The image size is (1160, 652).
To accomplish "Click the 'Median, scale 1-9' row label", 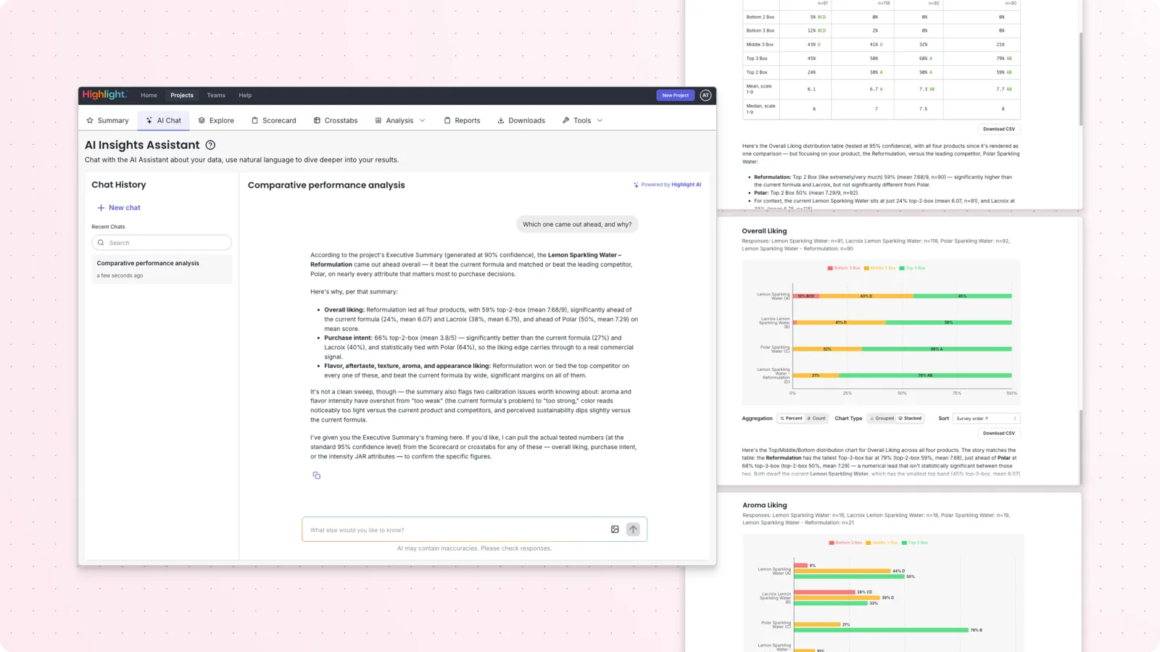I will pyautogui.click(x=761, y=109).
